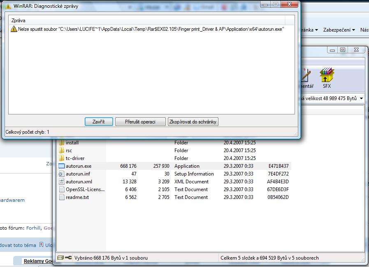Screen dimensions: 369x267
Task: Click the Sledovat toto téma link
Action: coord(18,245)
